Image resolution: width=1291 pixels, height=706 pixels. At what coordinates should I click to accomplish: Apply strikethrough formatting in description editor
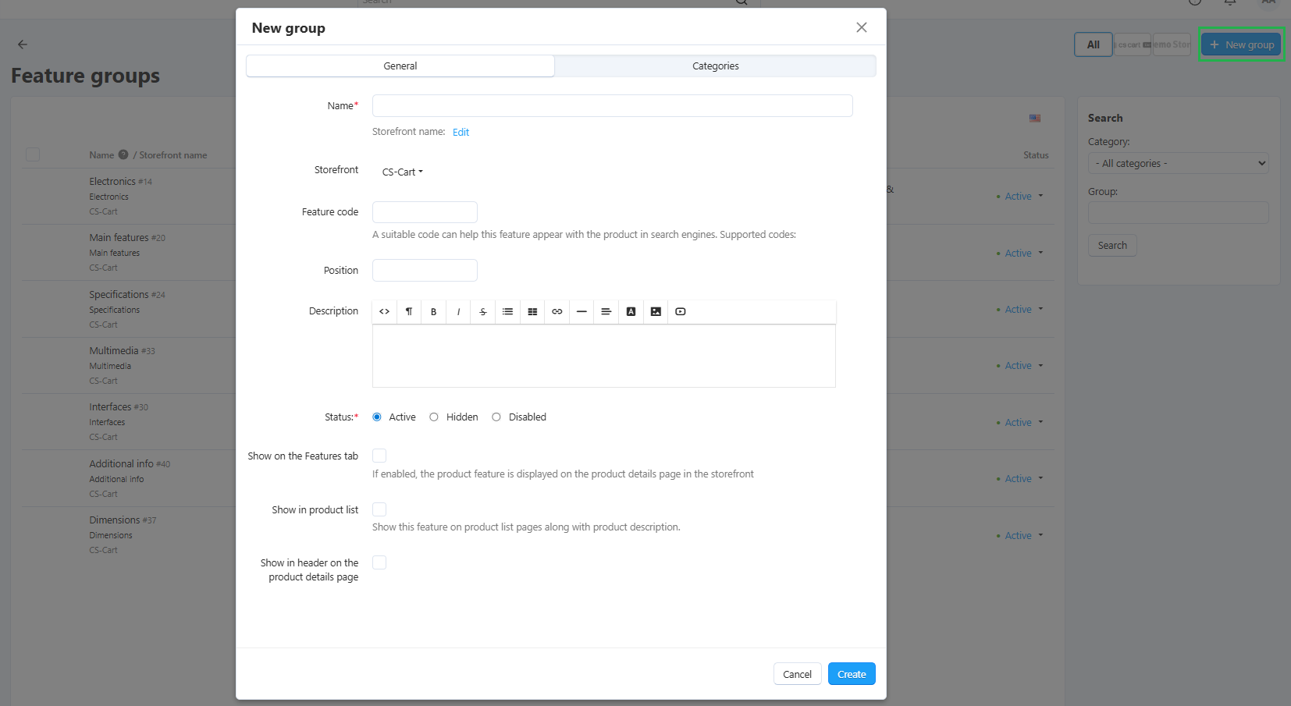[x=483, y=311]
